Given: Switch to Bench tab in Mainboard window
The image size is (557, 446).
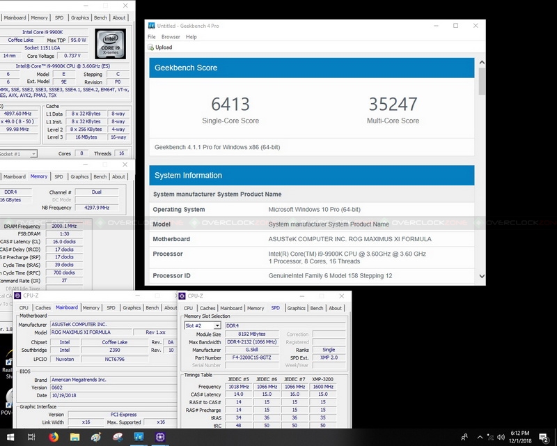Looking at the screenshot, I should click(x=152, y=307).
